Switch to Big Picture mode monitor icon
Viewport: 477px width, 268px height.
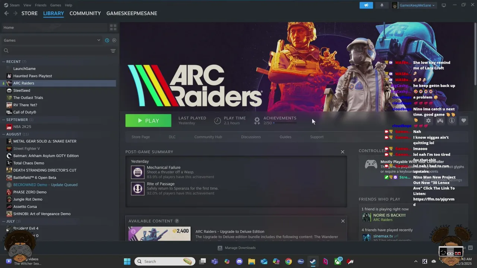tap(444, 5)
